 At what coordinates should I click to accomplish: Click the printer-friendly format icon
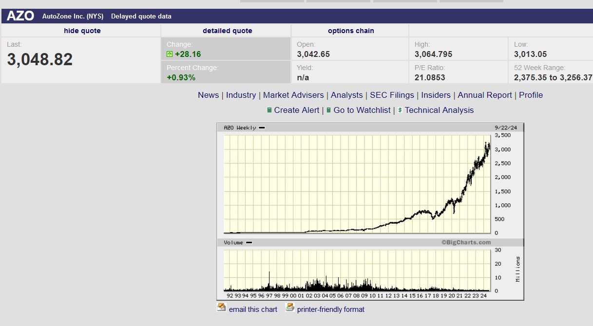coord(290,308)
